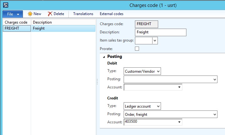Screen dimensions: 225x135
Task: Click the New record star icon
Action: (30, 14)
